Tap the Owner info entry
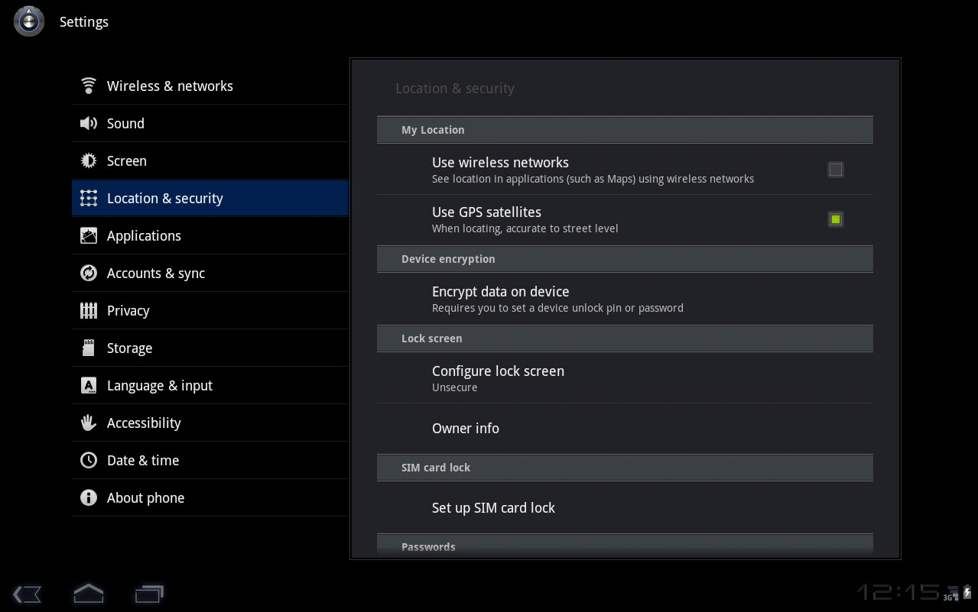 click(466, 429)
